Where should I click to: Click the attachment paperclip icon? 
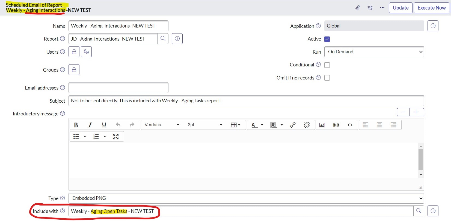pyautogui.click(x=358, y=8)
